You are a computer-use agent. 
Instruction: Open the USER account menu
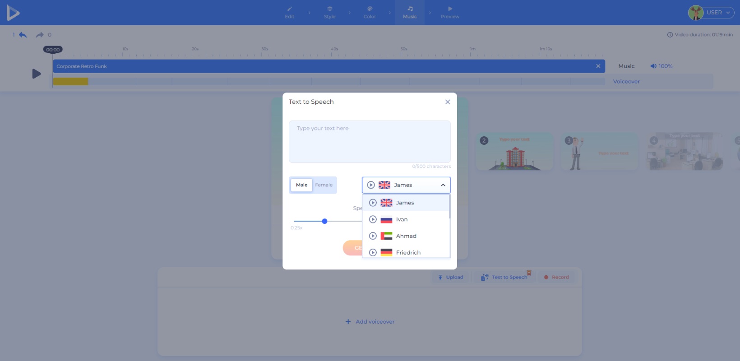(x=711, y=13)
